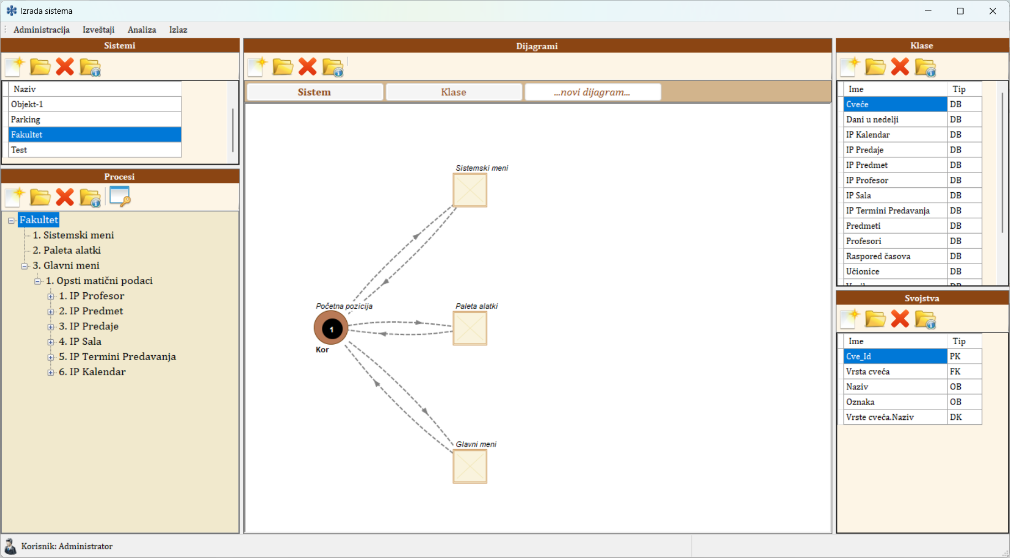Expand the 2. IP Predmet node
Image resolution: width=1010 pixels, height=558 pixels.
51,312
